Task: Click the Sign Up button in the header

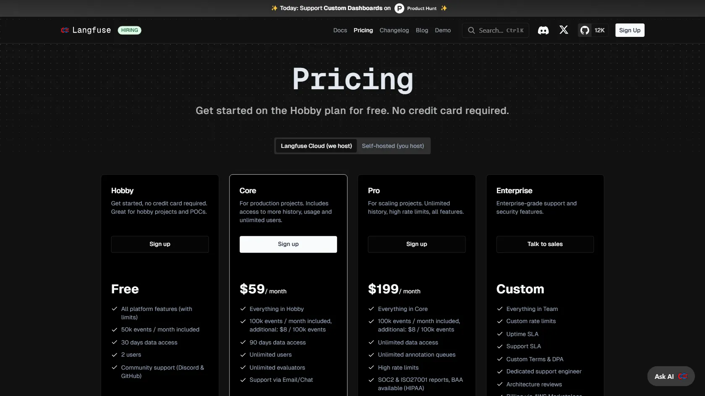Action: (629, 30)
